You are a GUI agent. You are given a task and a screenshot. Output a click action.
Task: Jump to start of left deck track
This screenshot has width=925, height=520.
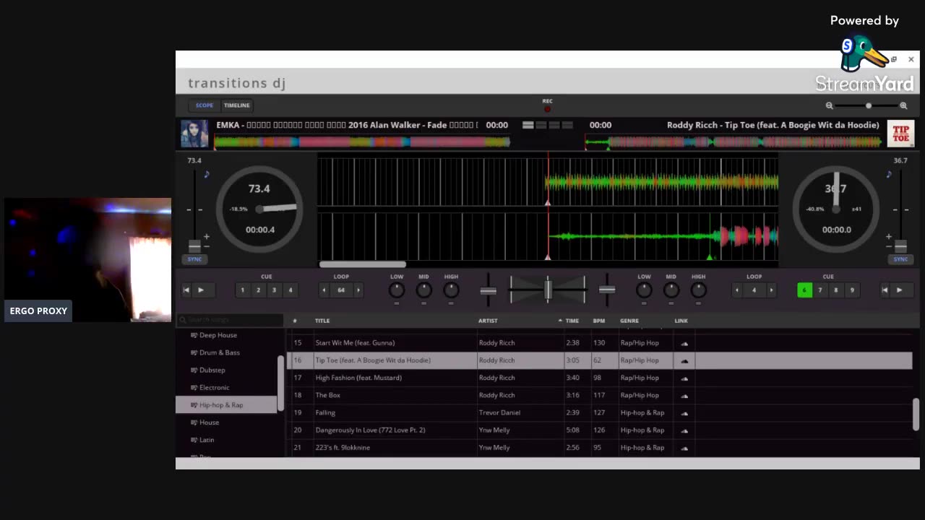[x=186, y=290]
